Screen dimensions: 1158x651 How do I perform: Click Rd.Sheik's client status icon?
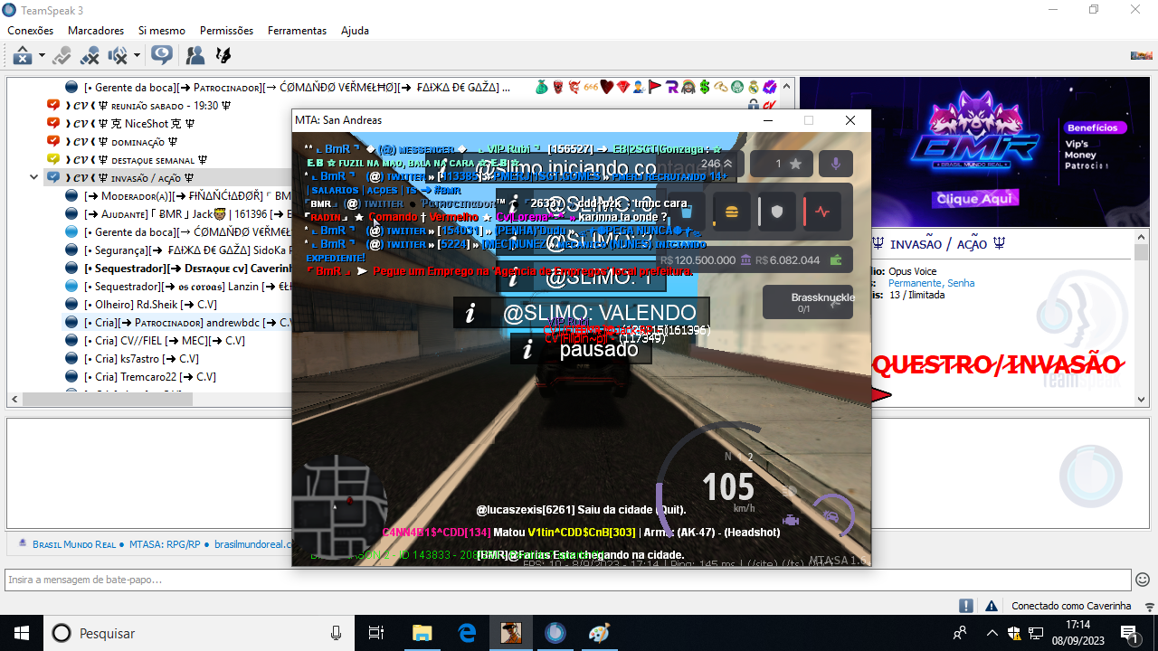71,305
